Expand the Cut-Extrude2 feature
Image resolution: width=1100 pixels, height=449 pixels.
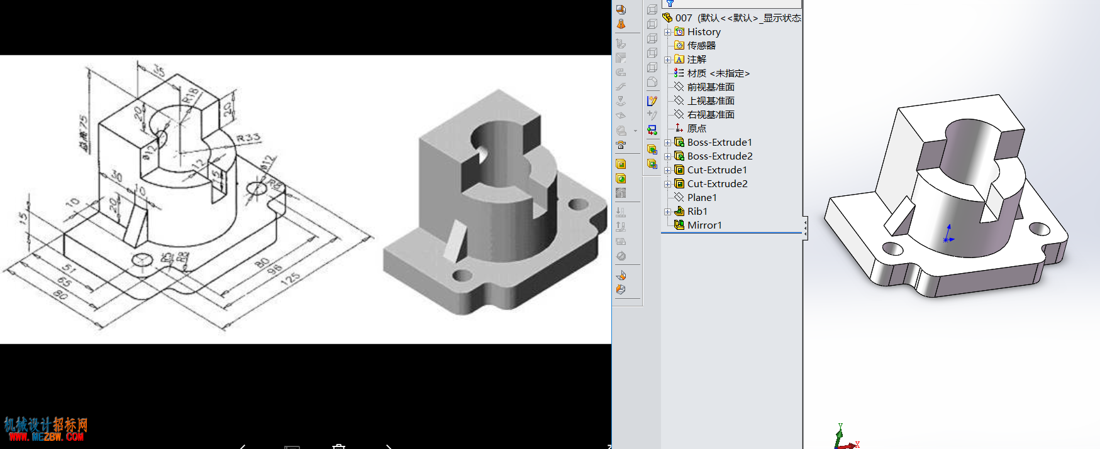click(x=667, y=184)
